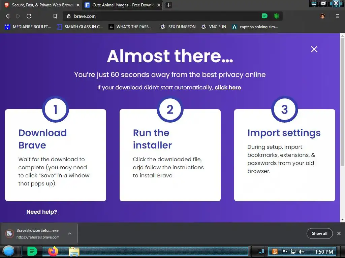The height and width of the screenshot is (258, 345).
Task: Click the 'click here' download link
Action: pos(228,88)
